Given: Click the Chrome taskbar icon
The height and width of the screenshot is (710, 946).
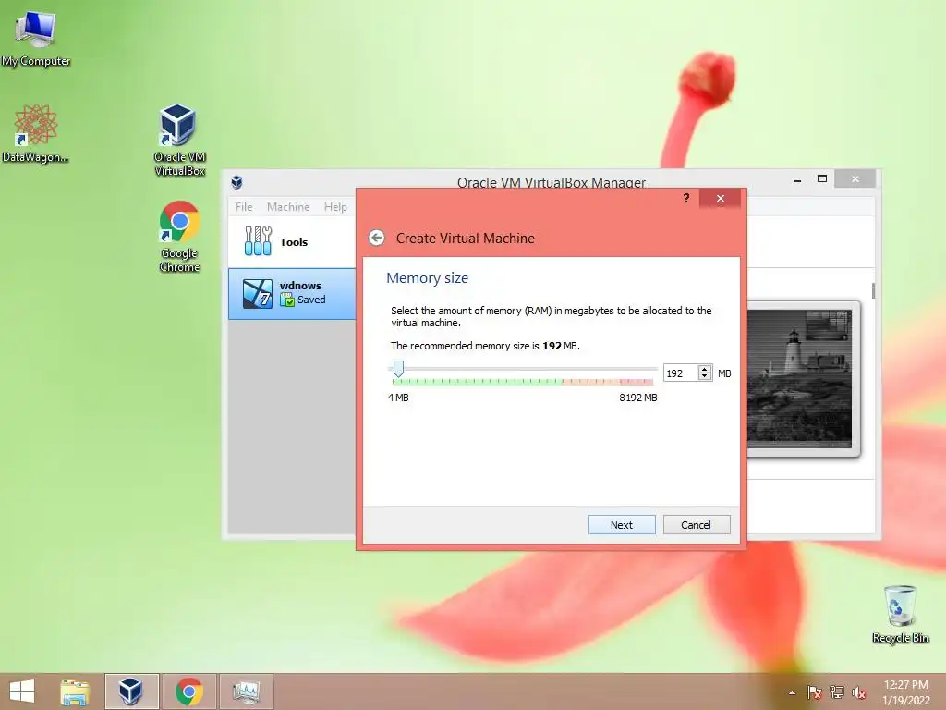Looking at the screenshot, I should pyautogui.click(x=188, y=692).
